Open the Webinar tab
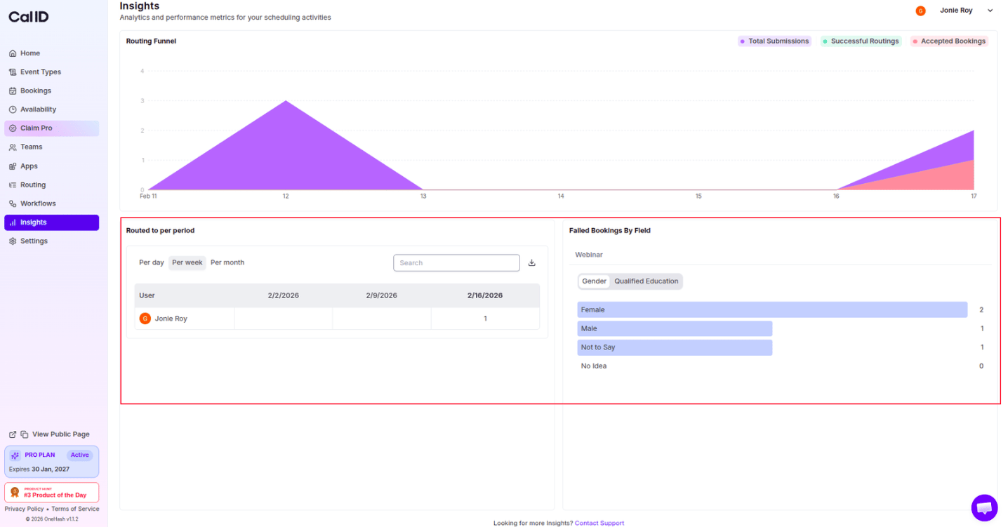1008x527 pixels. (x=589, y=255)
